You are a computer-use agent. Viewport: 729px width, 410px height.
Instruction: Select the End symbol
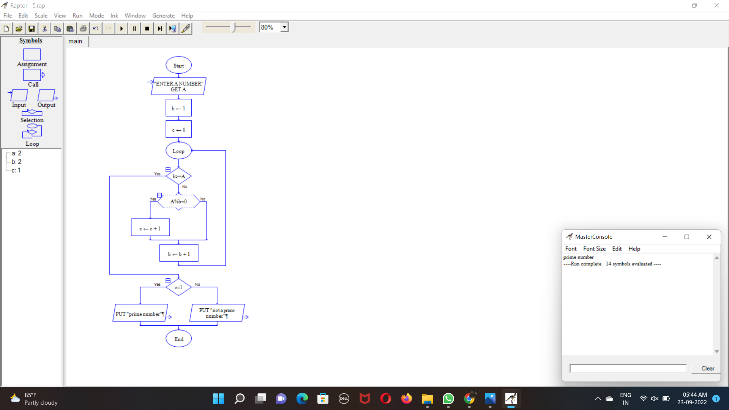tap(178, 339)
